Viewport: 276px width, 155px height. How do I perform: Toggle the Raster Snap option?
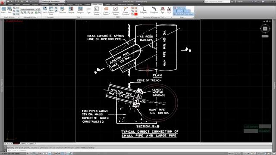point(180,8)
